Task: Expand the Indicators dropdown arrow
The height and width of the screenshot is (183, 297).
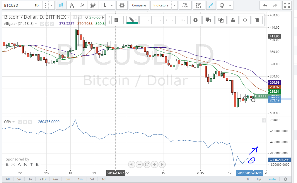Action: (x=175, y=5)
